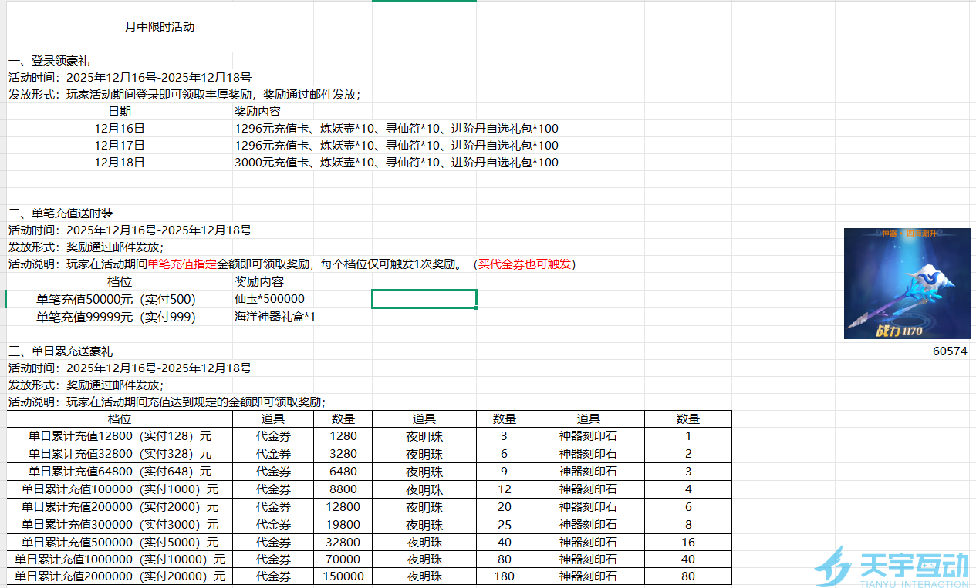The image size is (976, 588).
Task: Select the 12月16日 date cell
Action: (120, 129)
